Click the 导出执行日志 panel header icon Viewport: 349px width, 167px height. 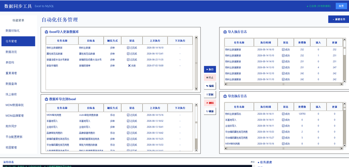coord(225,96)
